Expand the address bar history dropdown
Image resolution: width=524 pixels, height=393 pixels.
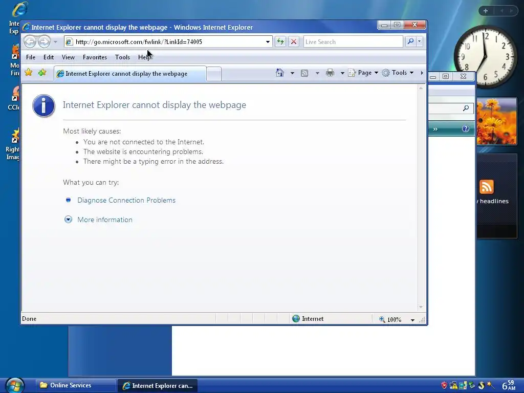click(268, 42)
